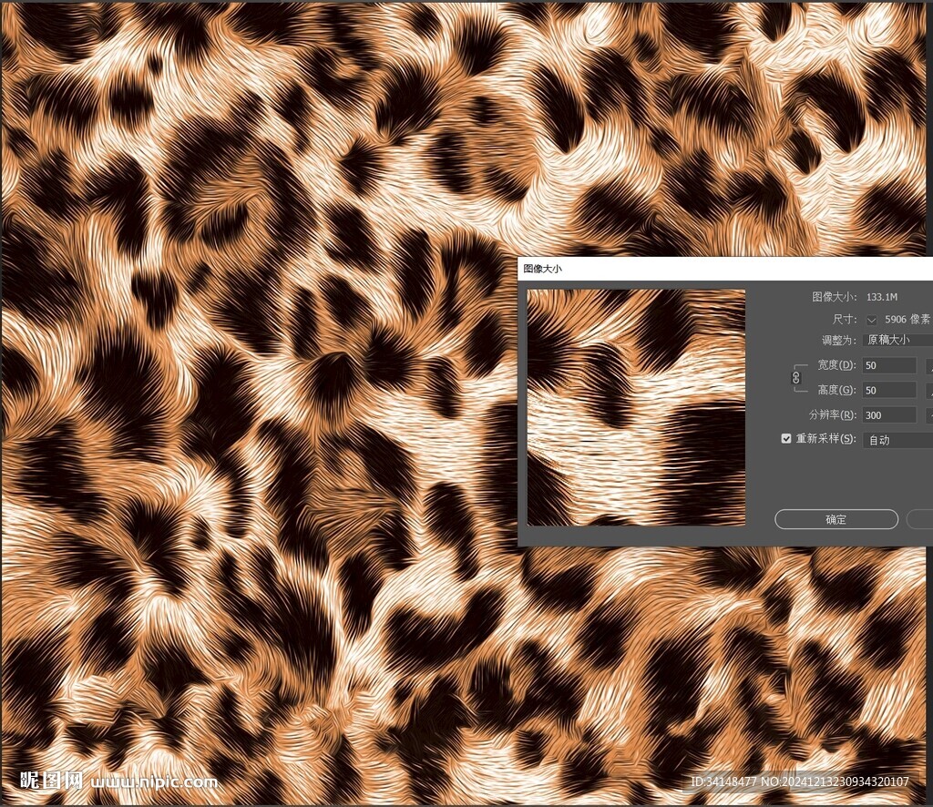Click the 调整为 label
Image resolution: width=933 pixels, height=807 pixels.
click(x=839, y=340)
